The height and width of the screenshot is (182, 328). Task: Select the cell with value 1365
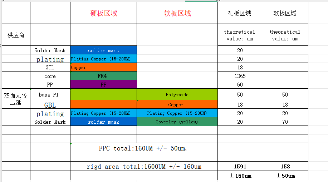point(240,76)
